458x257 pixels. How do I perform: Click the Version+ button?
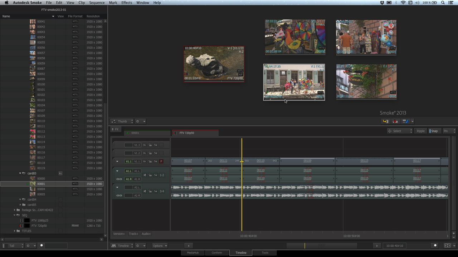tap(119, 234)
